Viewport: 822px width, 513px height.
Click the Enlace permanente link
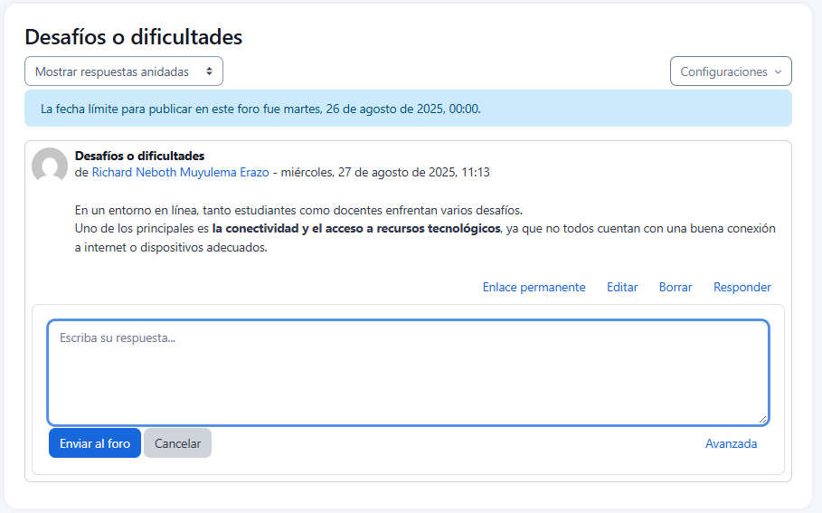(x=534, y=287)
